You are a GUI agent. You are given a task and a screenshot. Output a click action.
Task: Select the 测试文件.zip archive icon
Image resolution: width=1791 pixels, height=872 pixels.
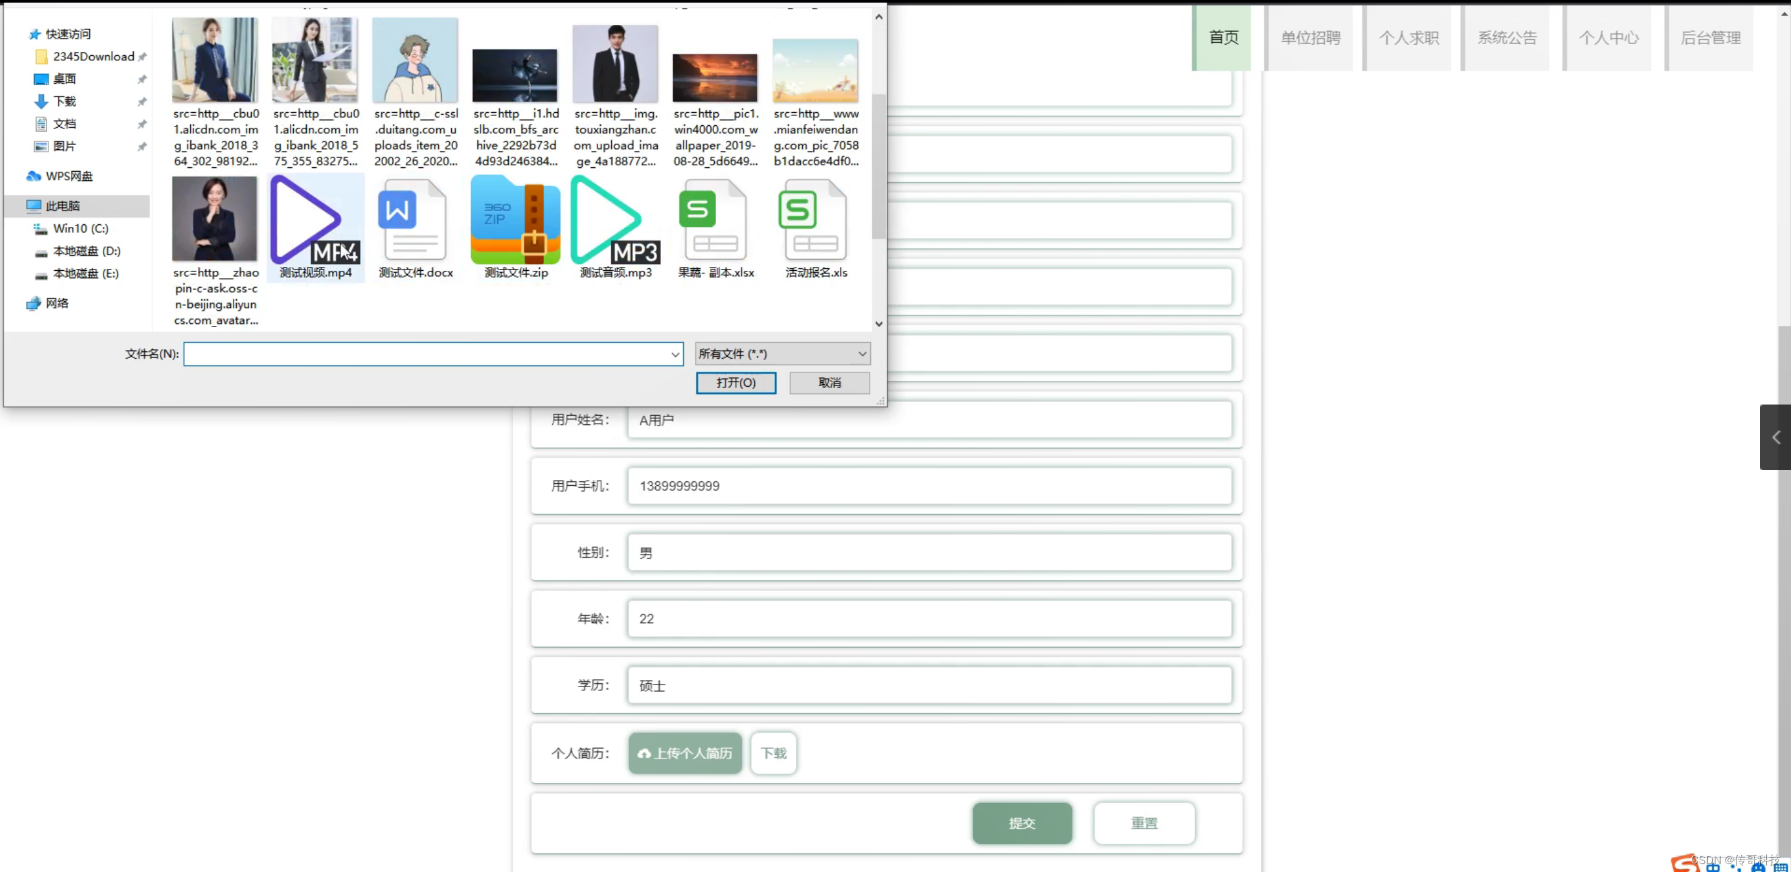(x=515, y=221)
